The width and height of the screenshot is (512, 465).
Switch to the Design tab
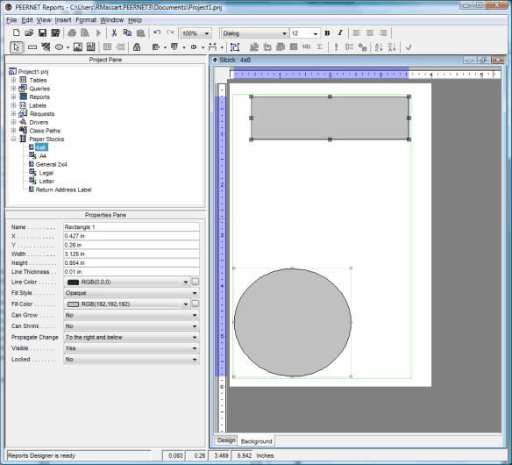[x=226, y=440]
